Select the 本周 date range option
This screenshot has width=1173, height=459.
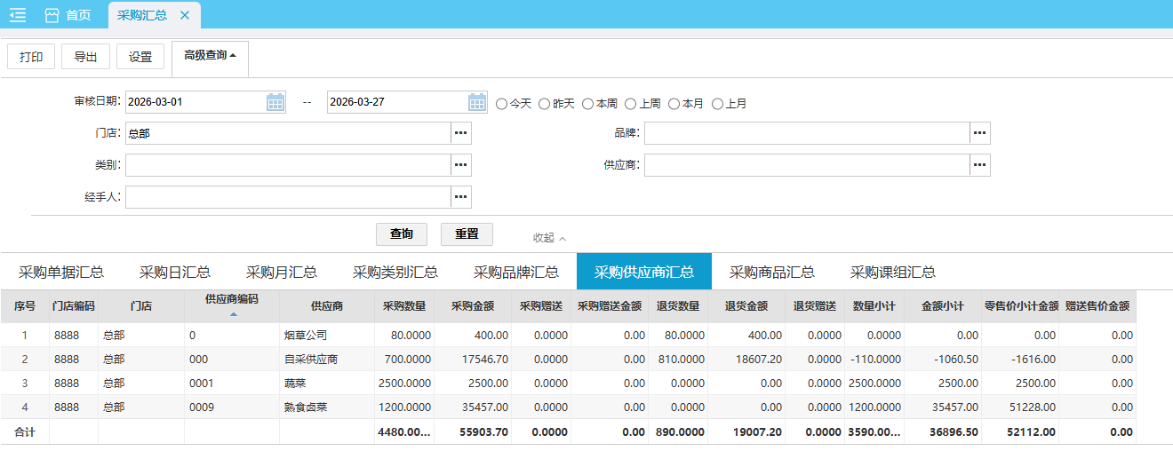588,104
